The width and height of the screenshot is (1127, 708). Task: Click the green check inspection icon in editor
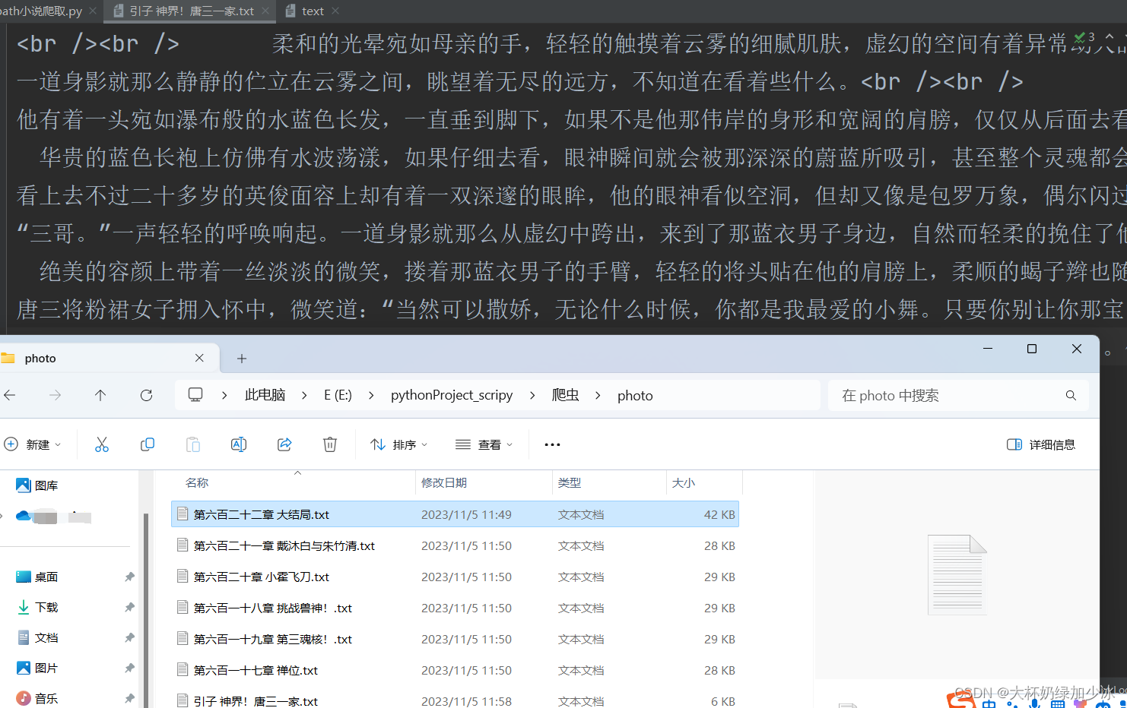coord(1078,37)
